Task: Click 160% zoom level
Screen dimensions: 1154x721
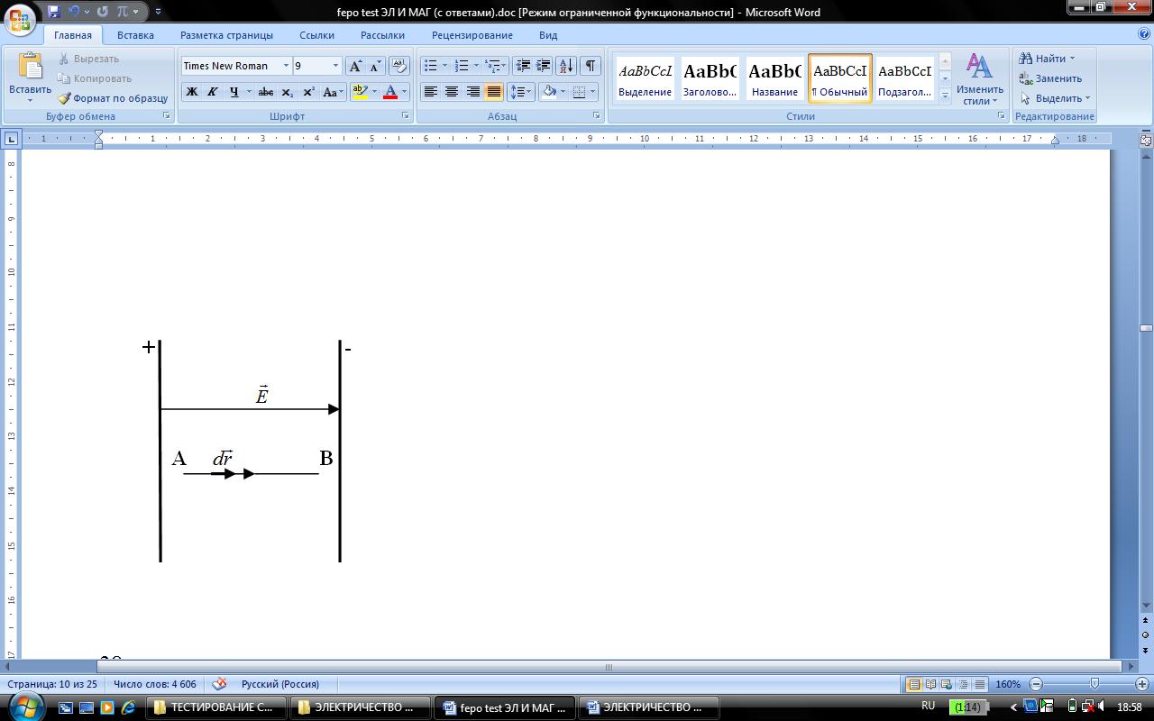Action: (1008, 684)
